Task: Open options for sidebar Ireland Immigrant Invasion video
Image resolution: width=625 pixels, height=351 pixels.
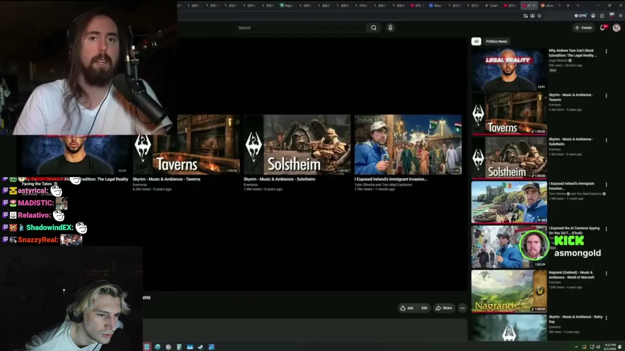Action: pyautogui.click(x=606, y=185)
